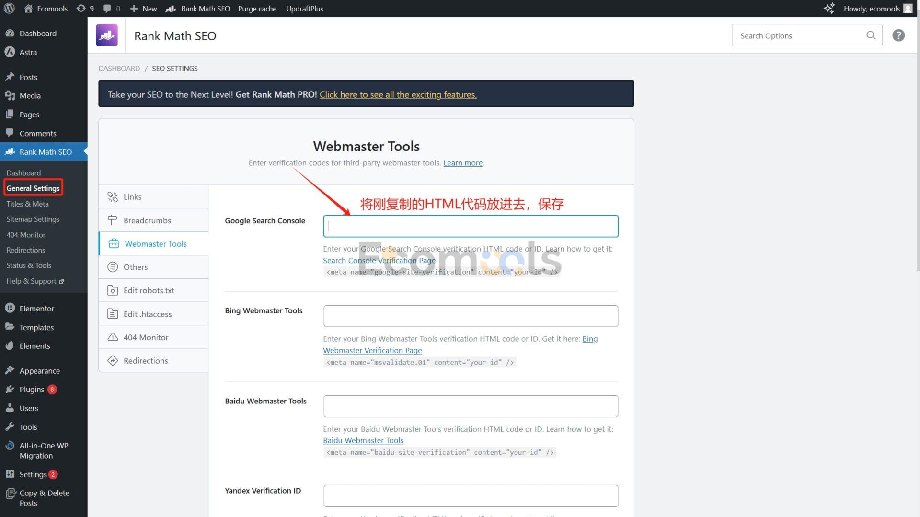Open the Edit .htaccess tab
The width and height of the screenshot is (920, 517).
pos(153,314)
